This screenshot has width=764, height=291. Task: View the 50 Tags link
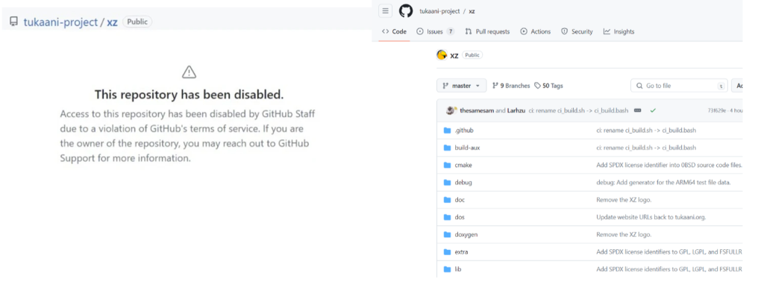(x=548, y=86)
